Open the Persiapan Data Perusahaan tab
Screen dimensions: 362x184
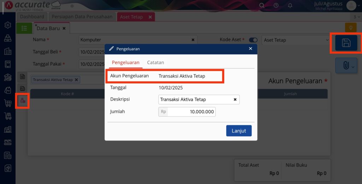coord(82,17)
